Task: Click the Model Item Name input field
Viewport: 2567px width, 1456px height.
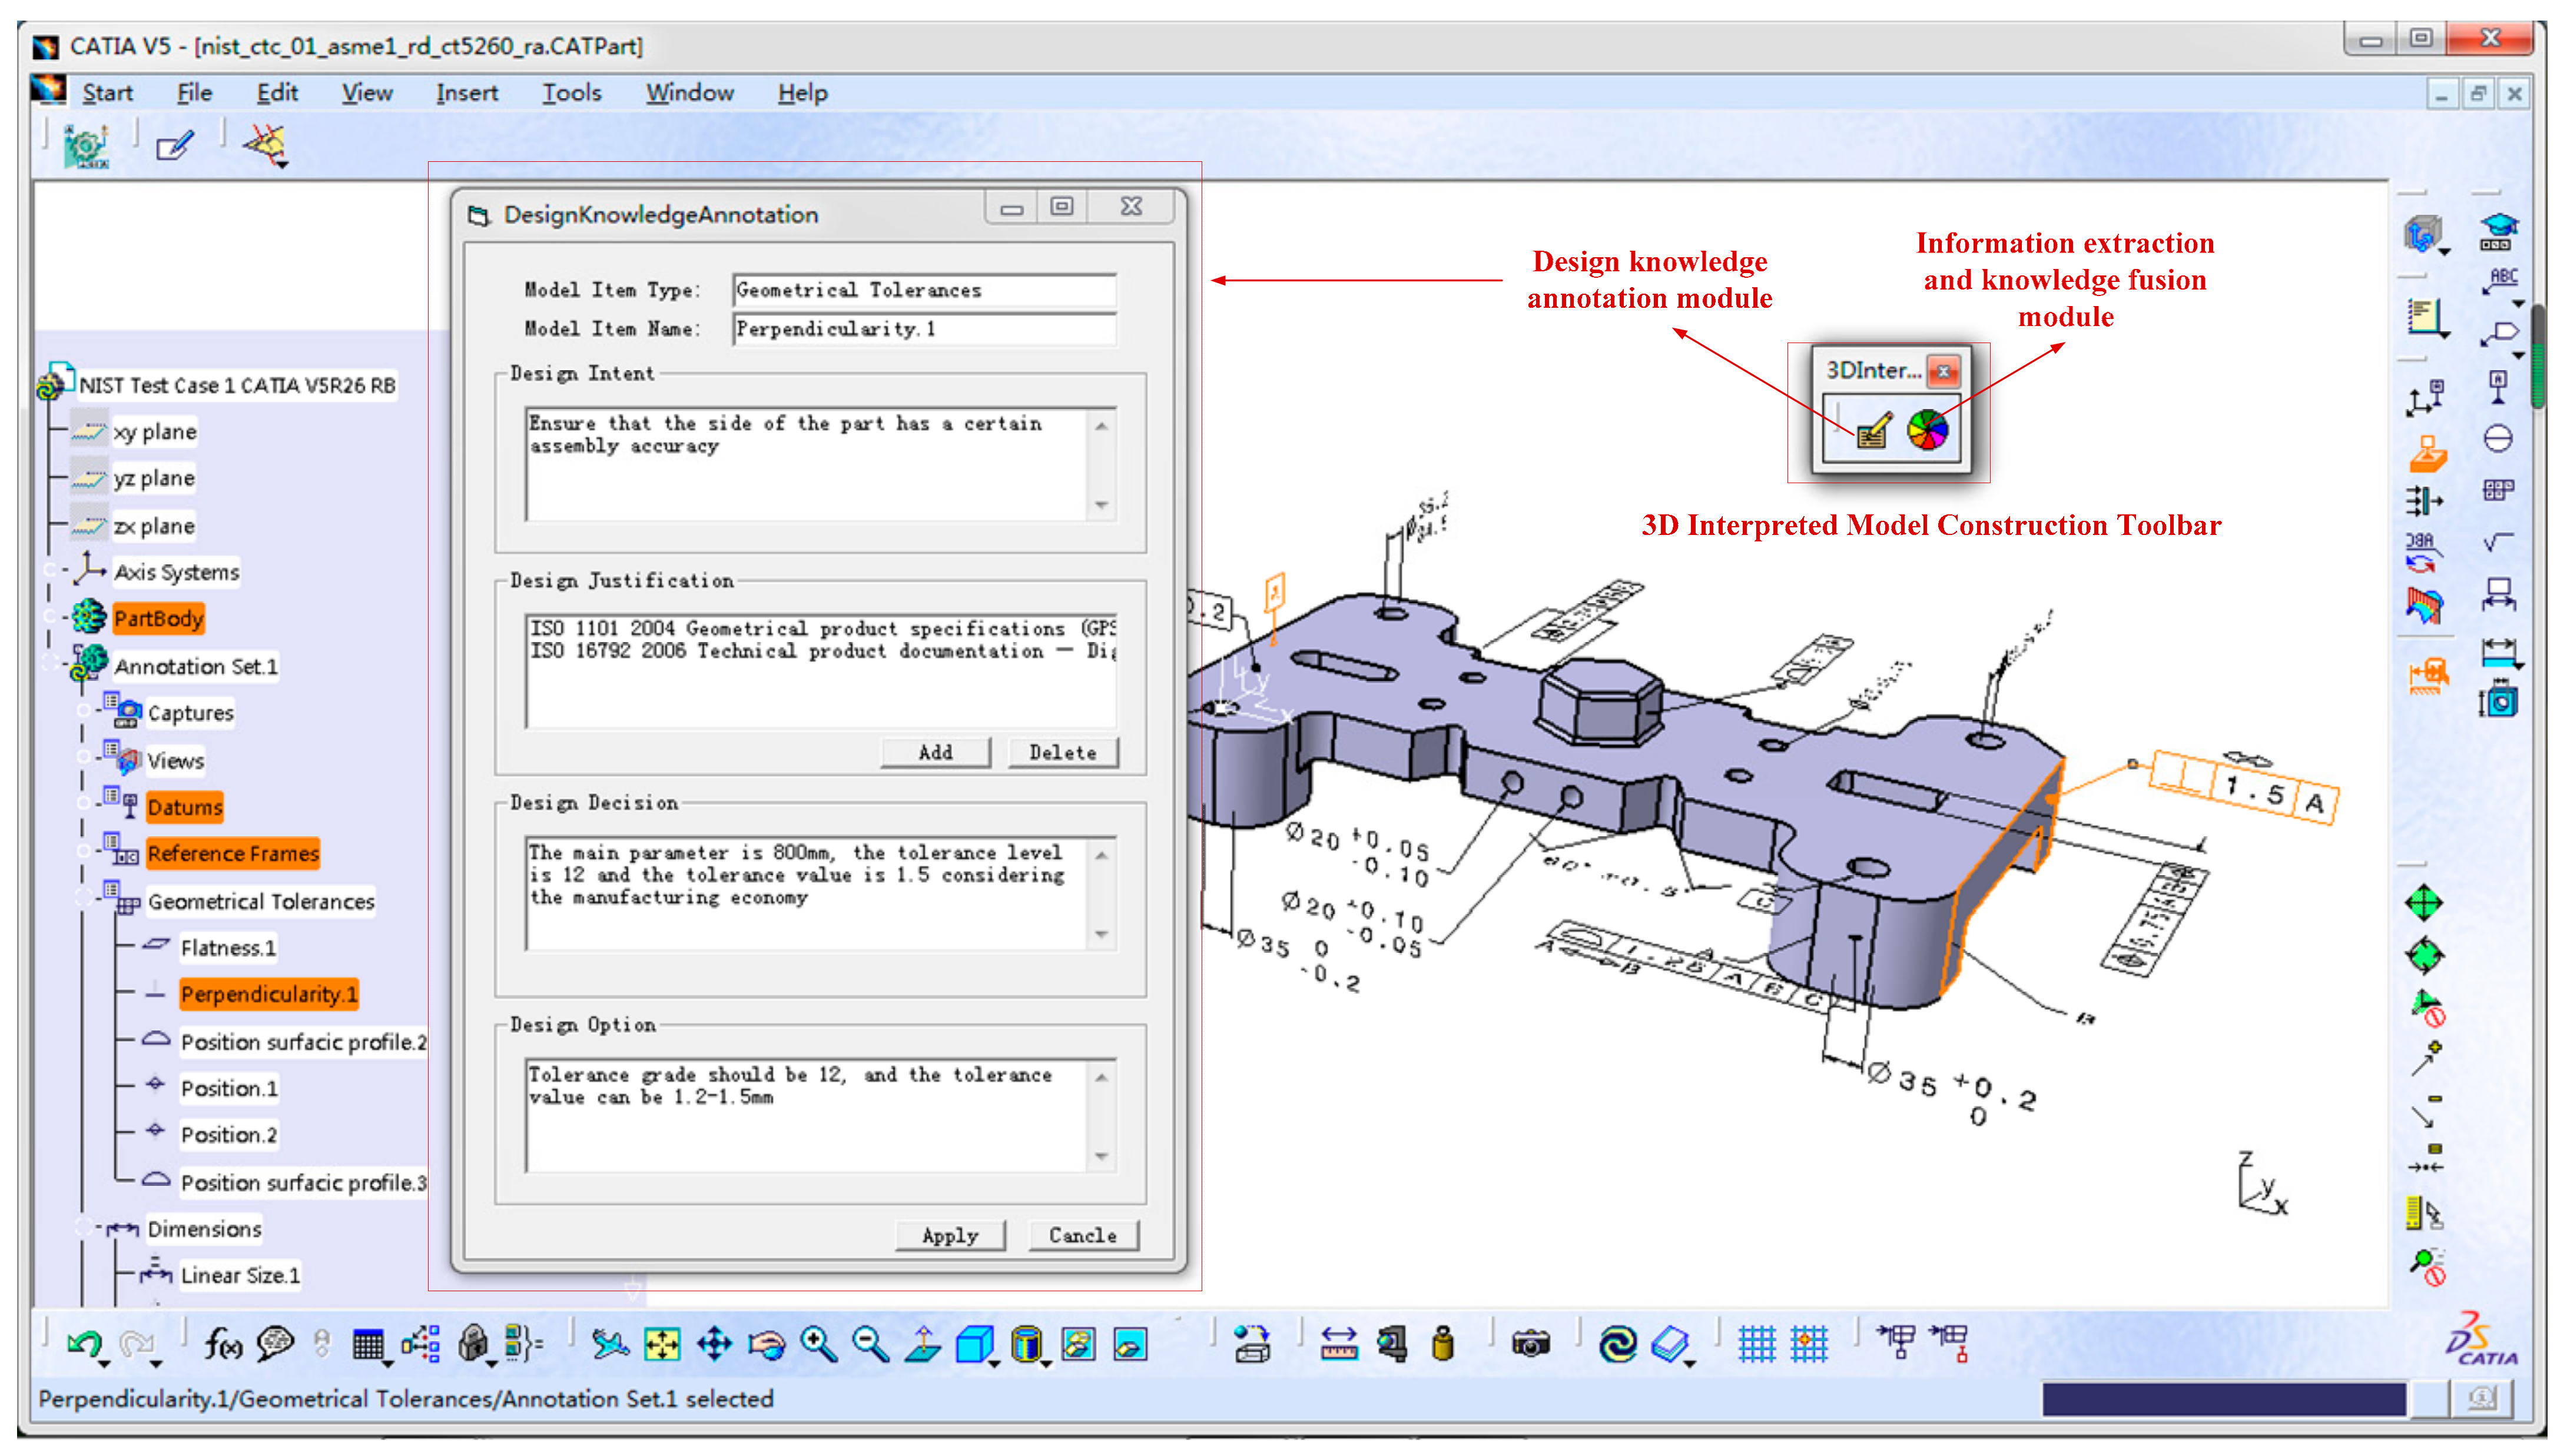Action: [923, 329]
